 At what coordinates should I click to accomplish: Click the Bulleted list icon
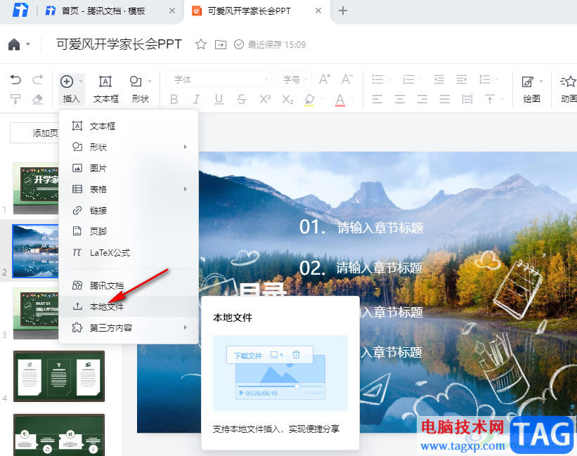(x=377, y=79)
